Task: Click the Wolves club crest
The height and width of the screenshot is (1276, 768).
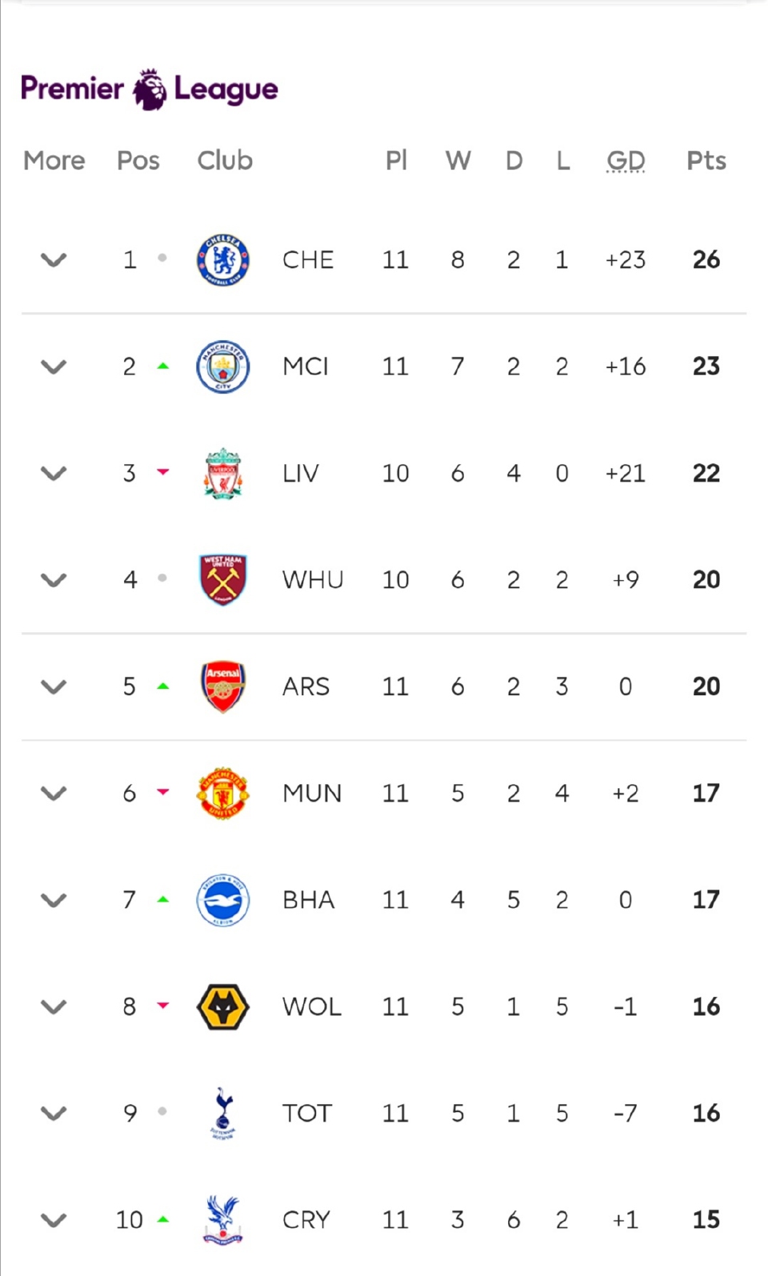Action: [222, 1006]
